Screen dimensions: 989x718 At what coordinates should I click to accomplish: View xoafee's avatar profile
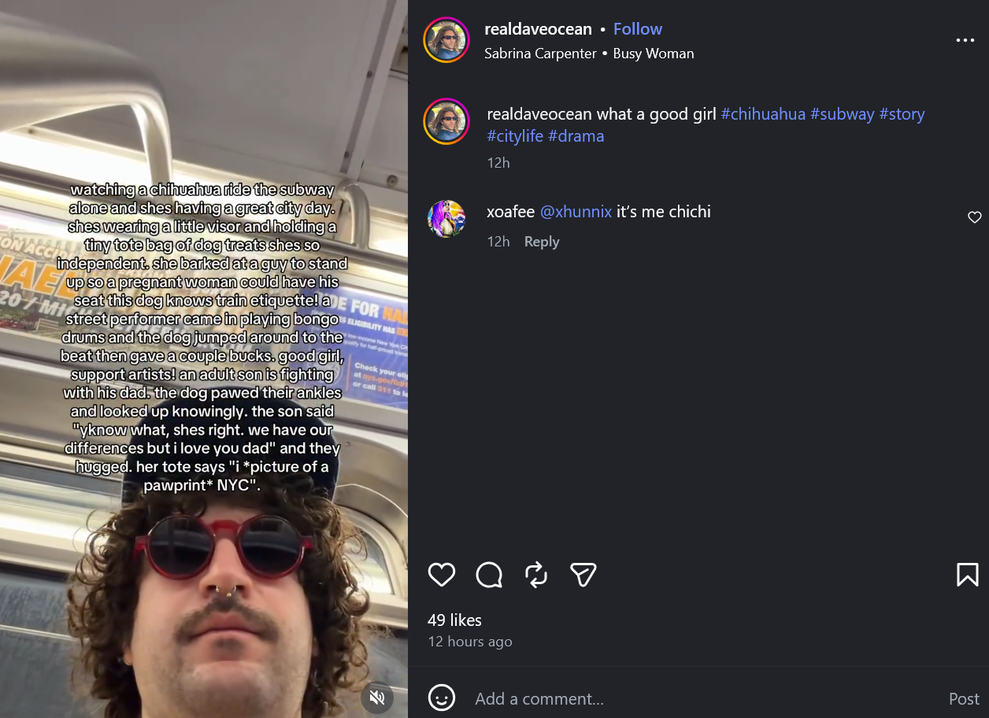(446, 219)
